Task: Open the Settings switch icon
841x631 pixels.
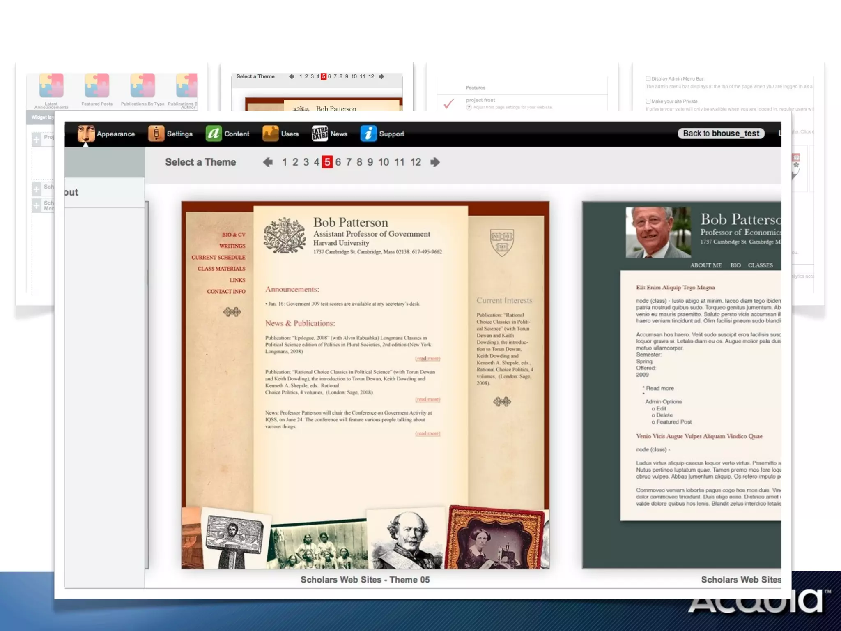Action: point(156,134)
